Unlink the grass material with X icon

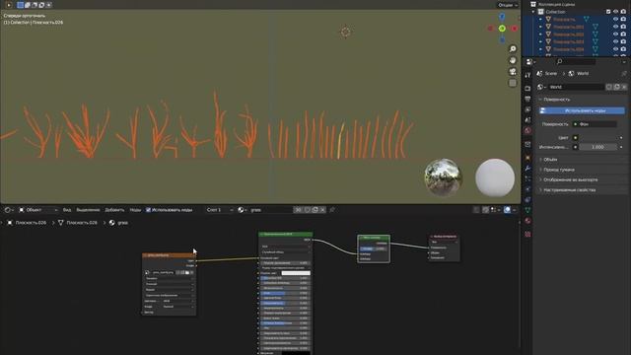[322, 210]
